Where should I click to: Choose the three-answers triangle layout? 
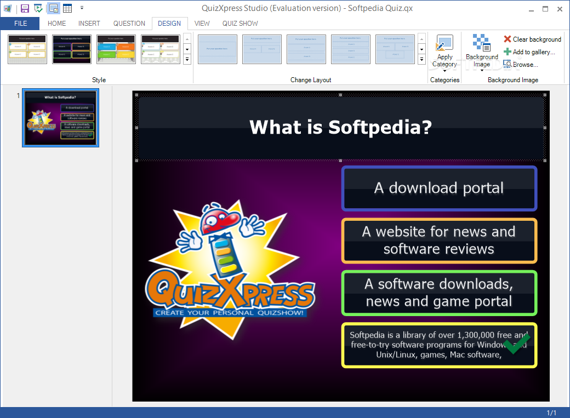[395, 49]
